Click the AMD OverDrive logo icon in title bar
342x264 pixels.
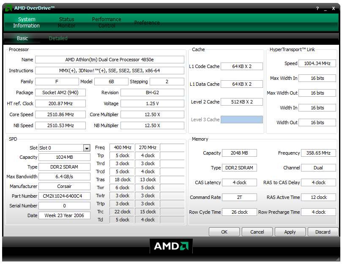[8, 8]
